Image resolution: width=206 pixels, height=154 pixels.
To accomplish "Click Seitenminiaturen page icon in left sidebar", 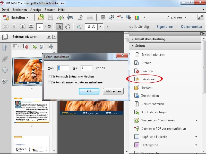I will point(5,37).
